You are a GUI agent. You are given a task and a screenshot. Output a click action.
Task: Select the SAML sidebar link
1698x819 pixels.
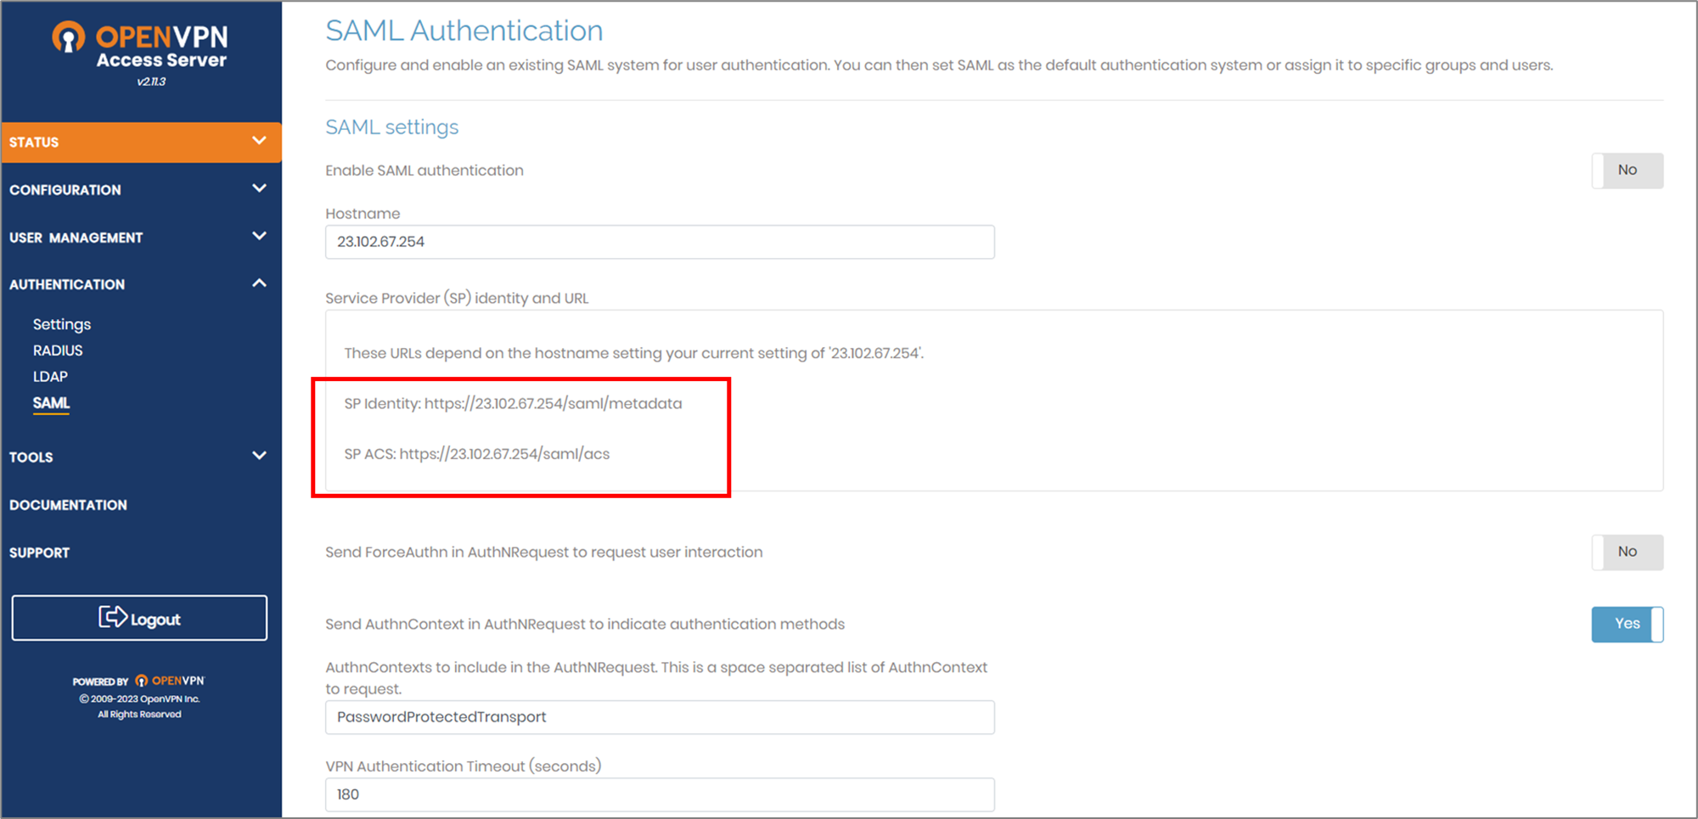(51, 403)
